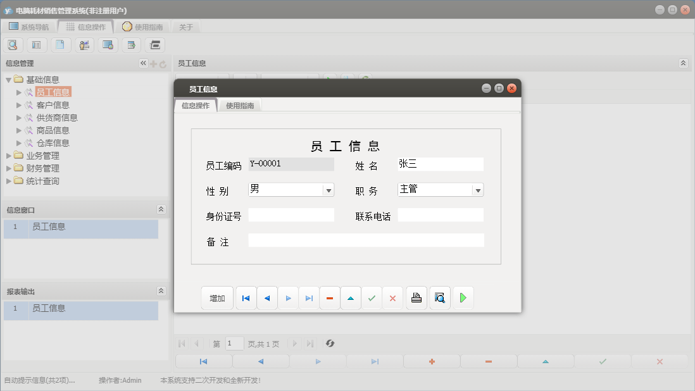Viewport: 695px width, 391px height.
Task: Switch to the 系统导航 tab
Action: [28, 27]
